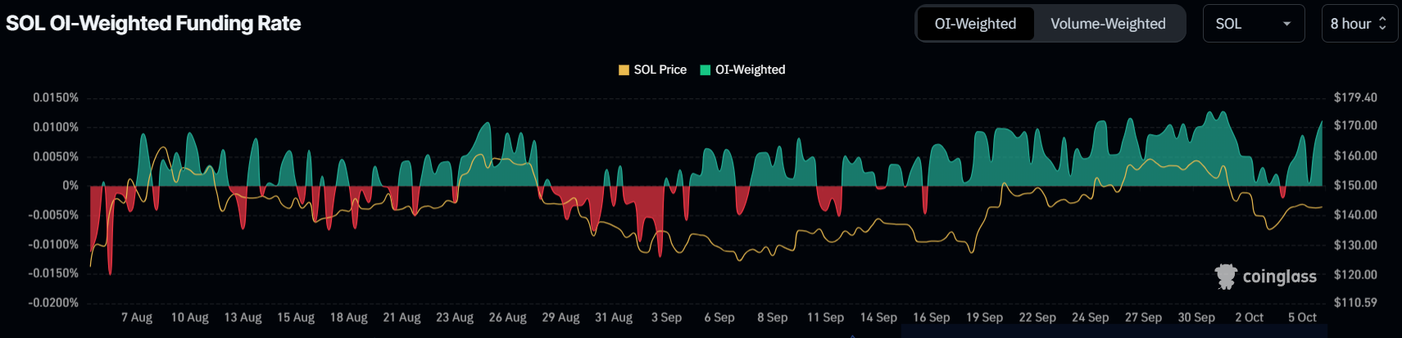Toggle the SOL Price legend entry

pyautogui.click(x=652, y=70)
